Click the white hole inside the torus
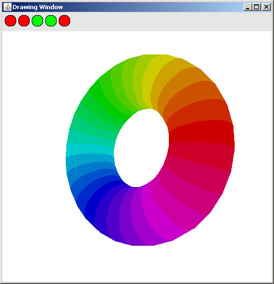This screenshot has height=284, width=274. [141, 148]
